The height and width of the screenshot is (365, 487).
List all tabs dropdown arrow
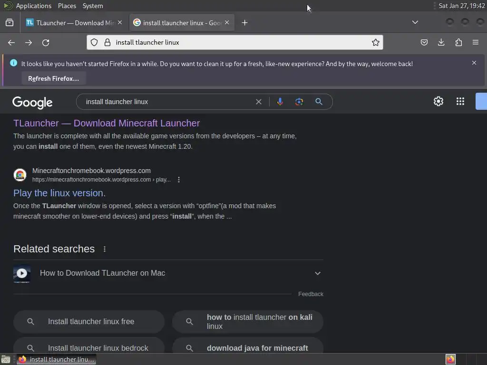[x=415, y=22]
